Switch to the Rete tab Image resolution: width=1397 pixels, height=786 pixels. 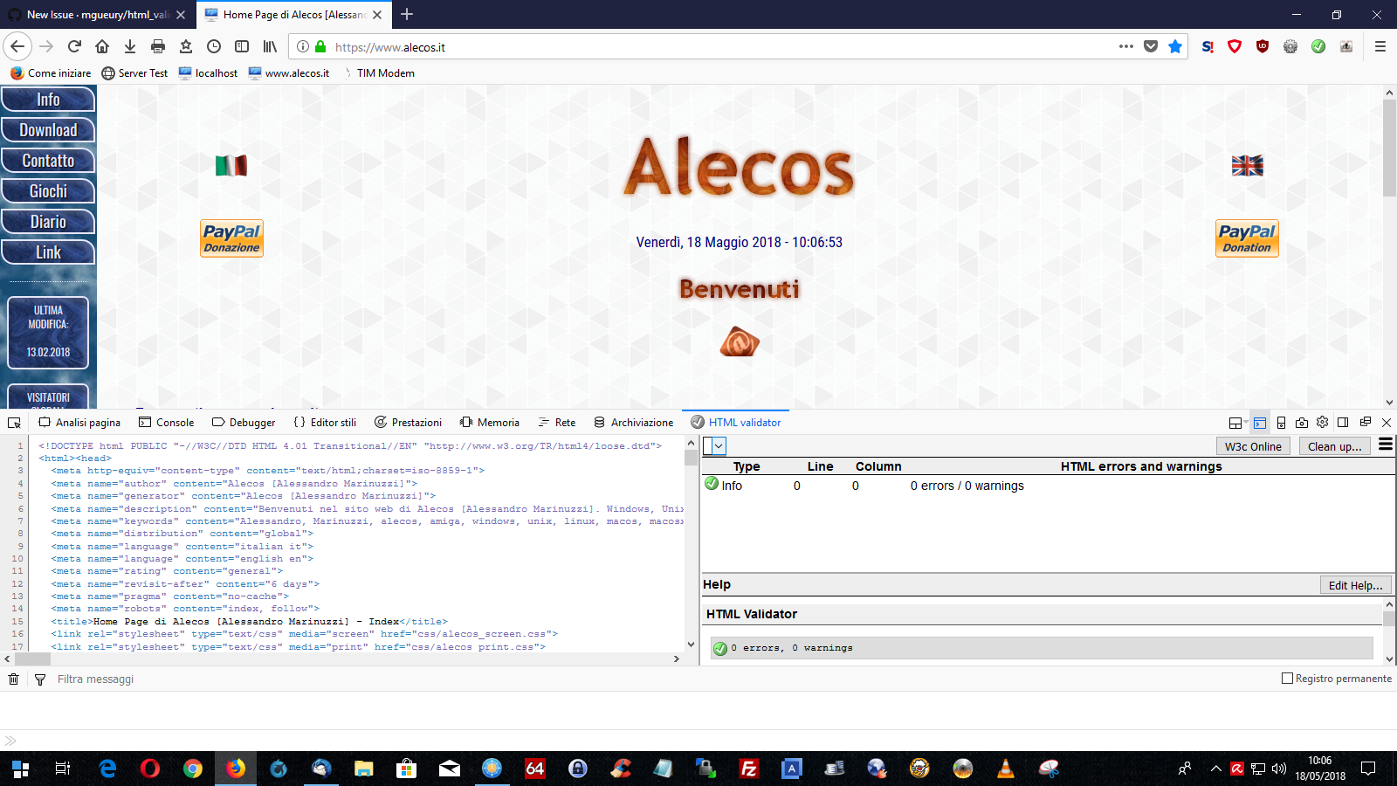point(557,423)
